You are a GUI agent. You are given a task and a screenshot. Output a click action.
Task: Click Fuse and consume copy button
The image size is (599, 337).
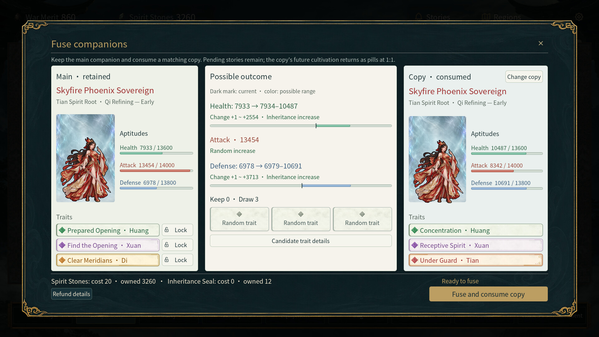[x=488, y=294]
